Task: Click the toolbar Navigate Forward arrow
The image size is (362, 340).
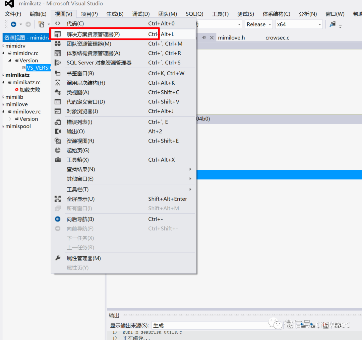Action: pyautogui.click(x=28, y=24)
